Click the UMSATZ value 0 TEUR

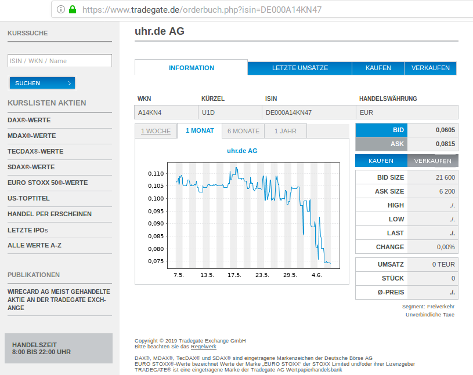pos(443,264)
